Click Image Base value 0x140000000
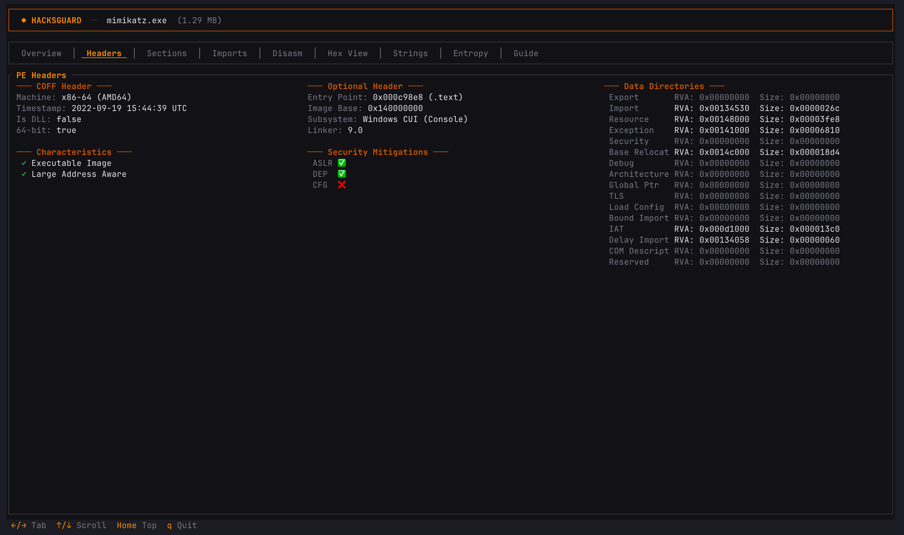The width and height of the screenshot is (904, 535). [395, 108]
